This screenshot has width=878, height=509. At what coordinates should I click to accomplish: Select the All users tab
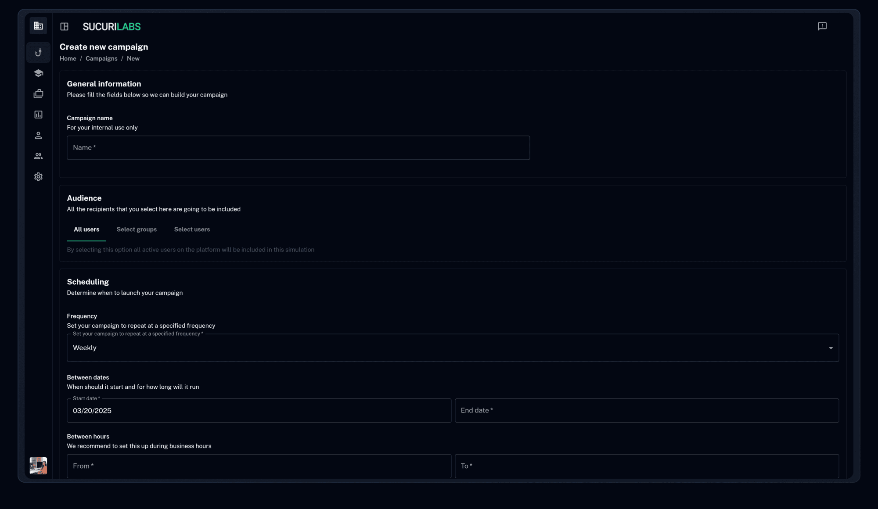pyautogui.click(x=86, y=229)
